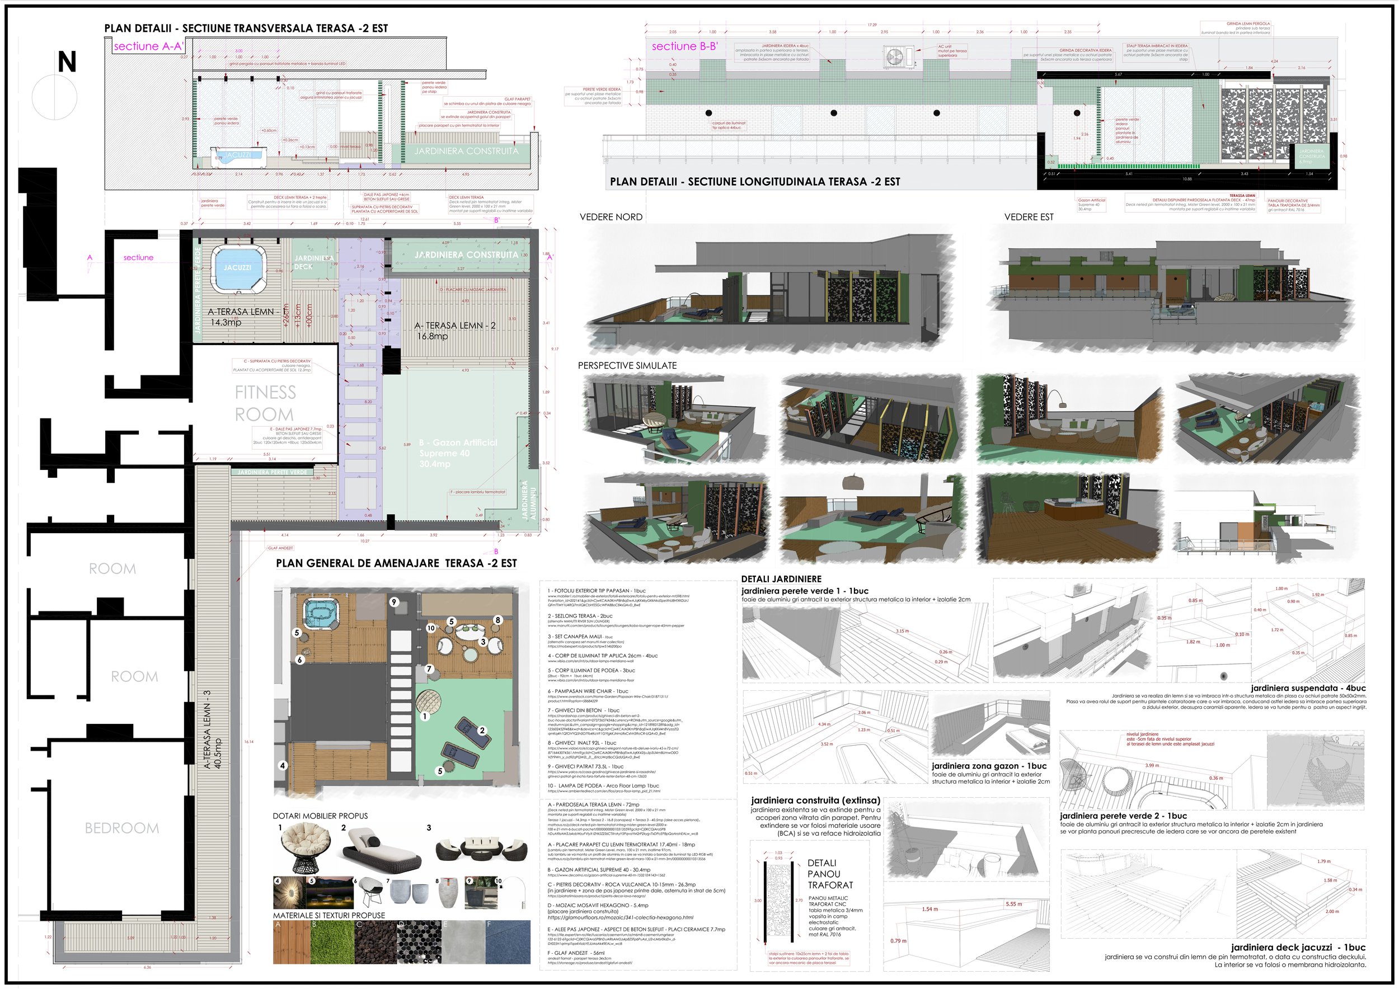
Task: Select marker 10 on the general furnishing plan
Action: [431, 628]
